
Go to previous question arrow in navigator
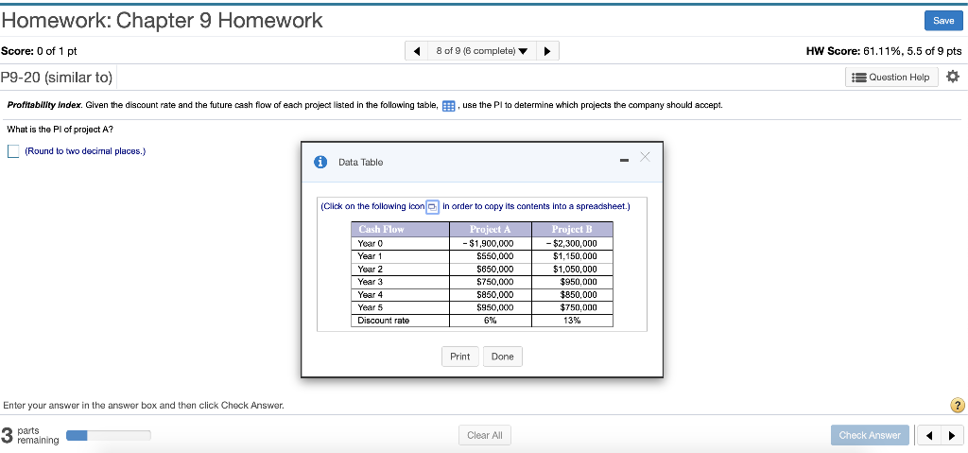pyautogui.click(x=417, y=51)
